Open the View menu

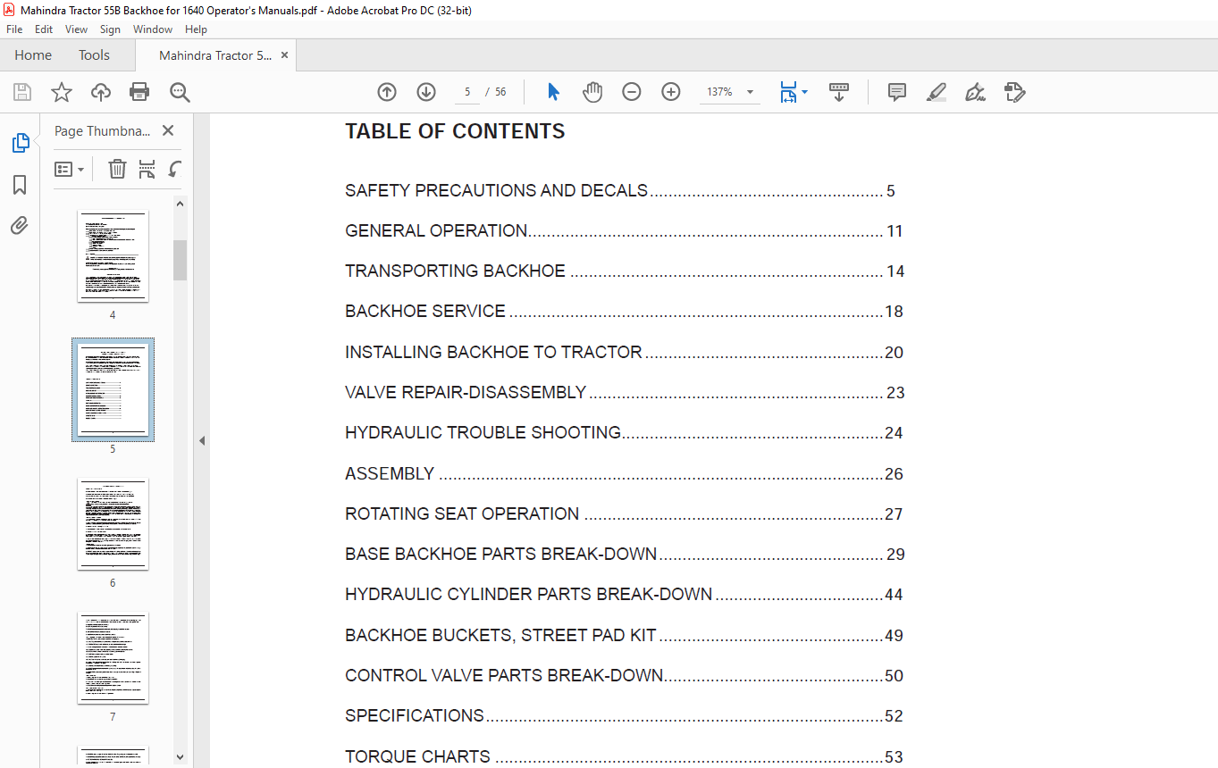click(x=77, y=29)
